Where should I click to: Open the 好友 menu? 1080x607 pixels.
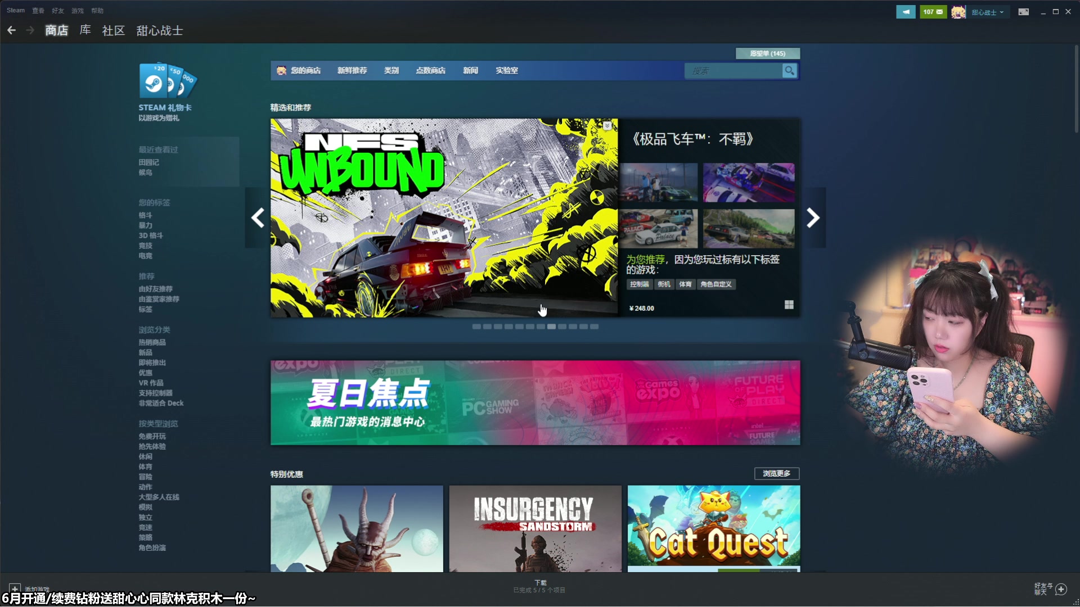coord(58,11)
